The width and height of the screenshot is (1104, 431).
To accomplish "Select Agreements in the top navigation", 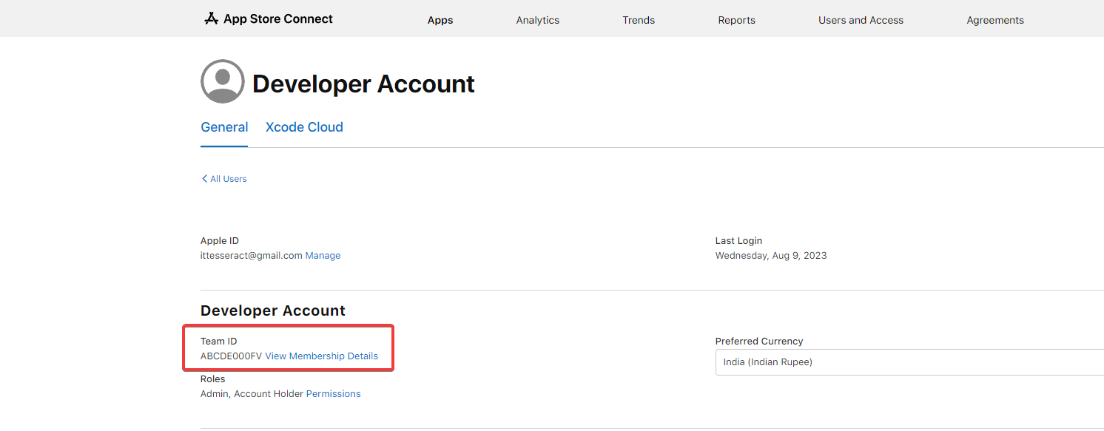I will tap(994, 21).
